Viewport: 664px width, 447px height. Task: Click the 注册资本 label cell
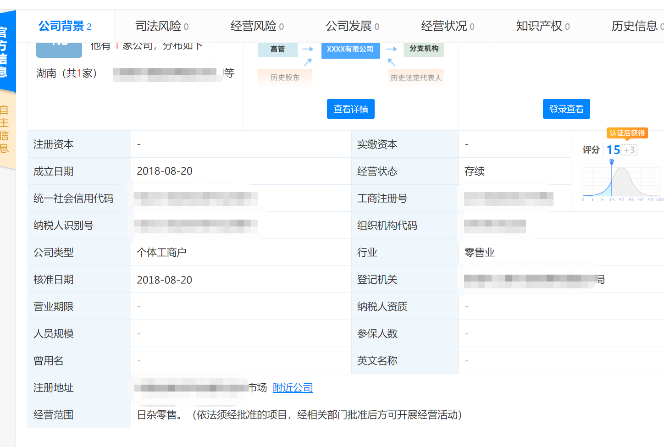(x=79, y=144)
